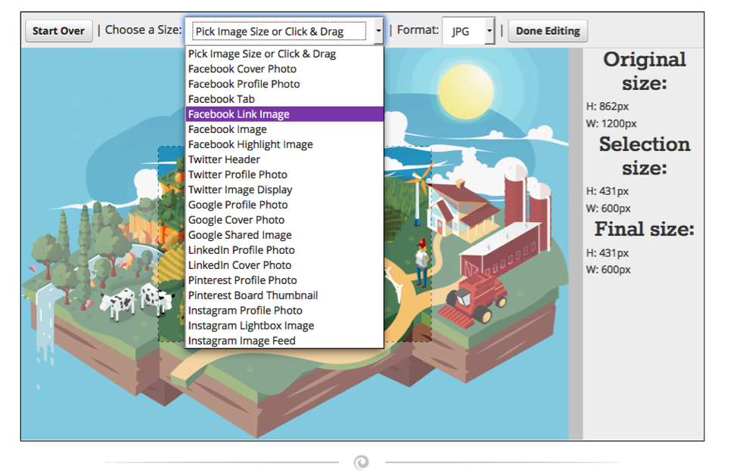Click the spiral divider icon below editor
Screen dimensions: 737x476
(361, 462)
